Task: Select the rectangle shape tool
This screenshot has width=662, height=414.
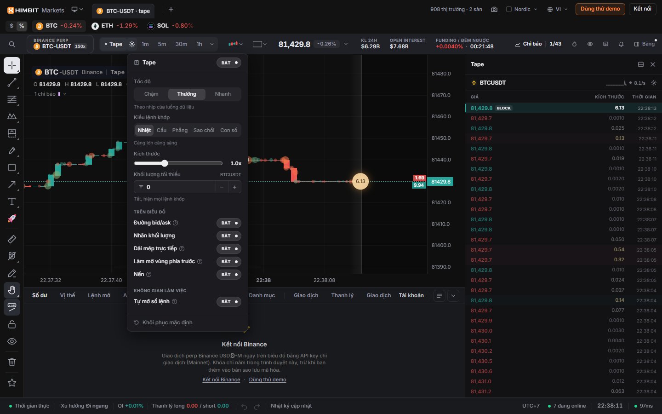Action: point(12,167)
